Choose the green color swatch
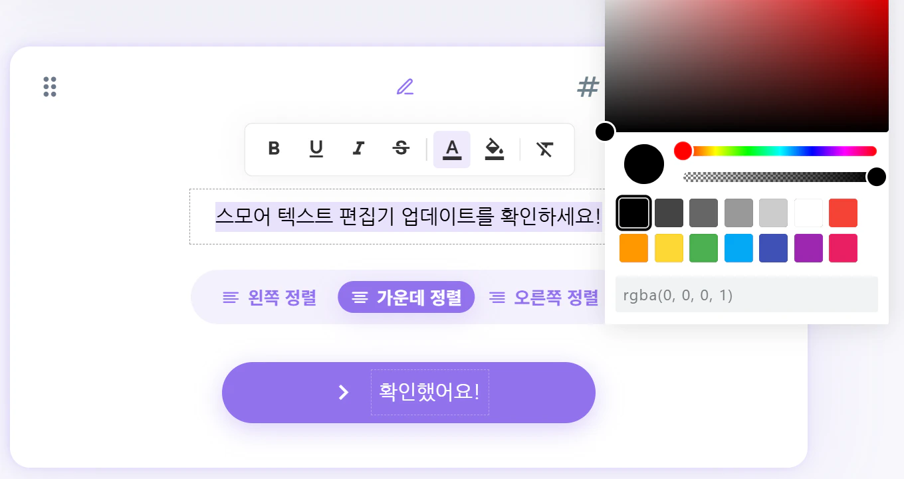904x479 pixels. point(703,248)
